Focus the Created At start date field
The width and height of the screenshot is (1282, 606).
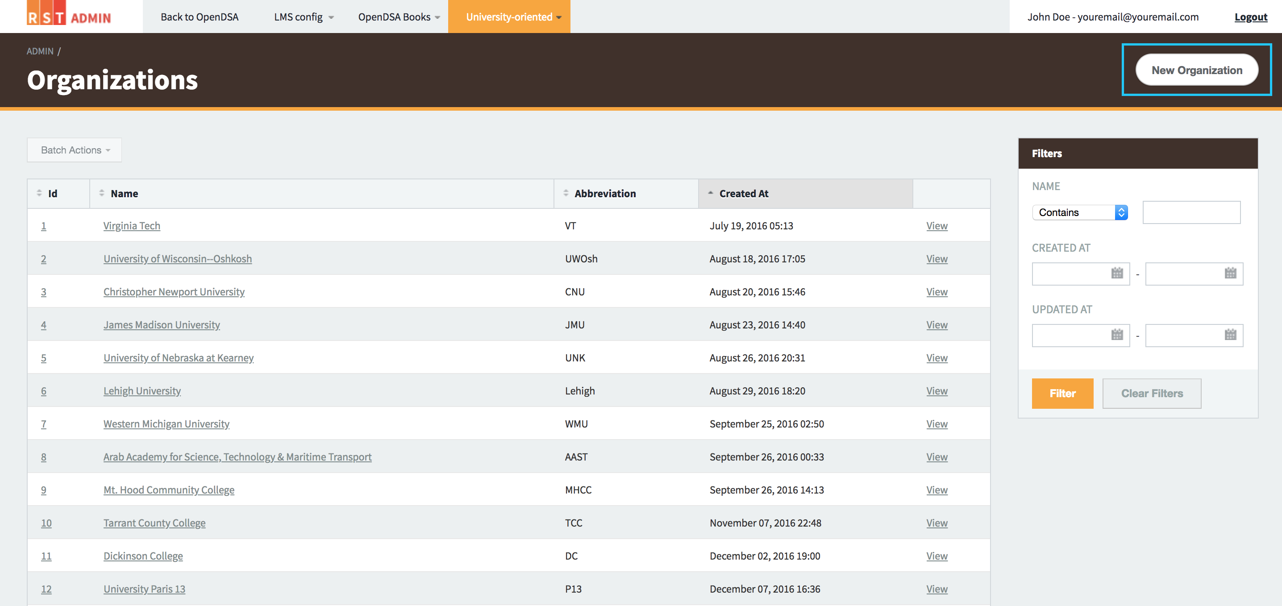pos(1081,274)
